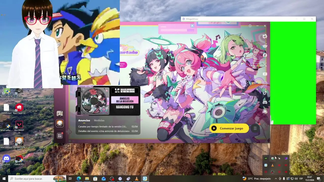Select the highlighted second game avatar icon
The width and height of the screenshot is (324, 182).
click(60, 123)
